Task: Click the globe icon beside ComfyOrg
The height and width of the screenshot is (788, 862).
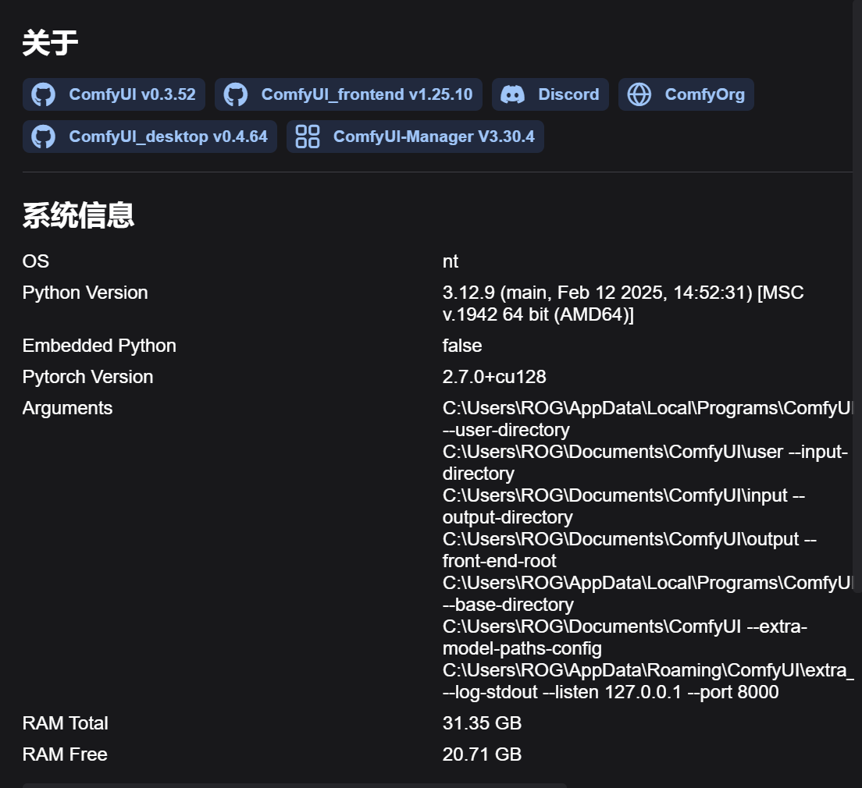Action: pyautogui.click(x=639, y=94)
